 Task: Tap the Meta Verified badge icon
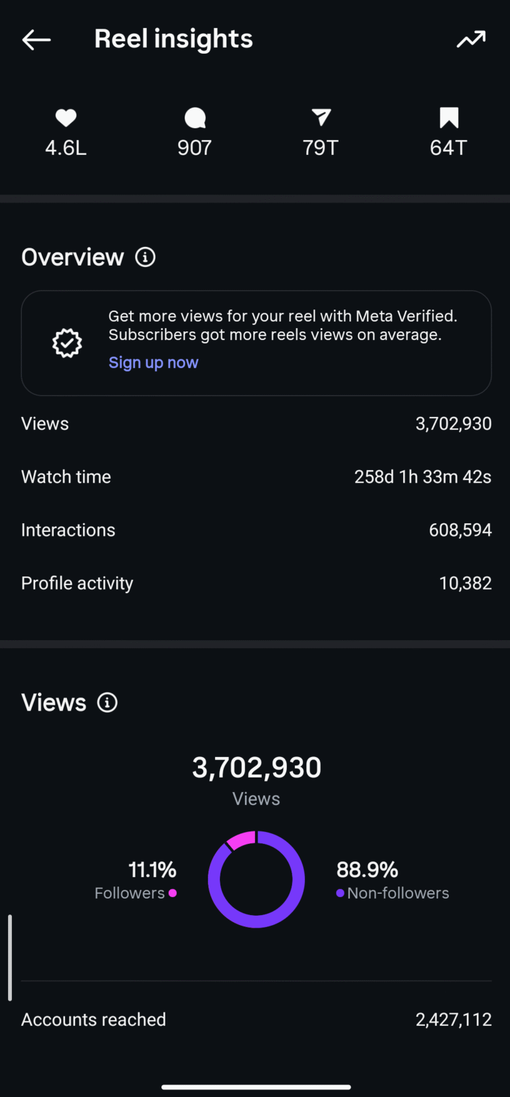coord(67,343)
